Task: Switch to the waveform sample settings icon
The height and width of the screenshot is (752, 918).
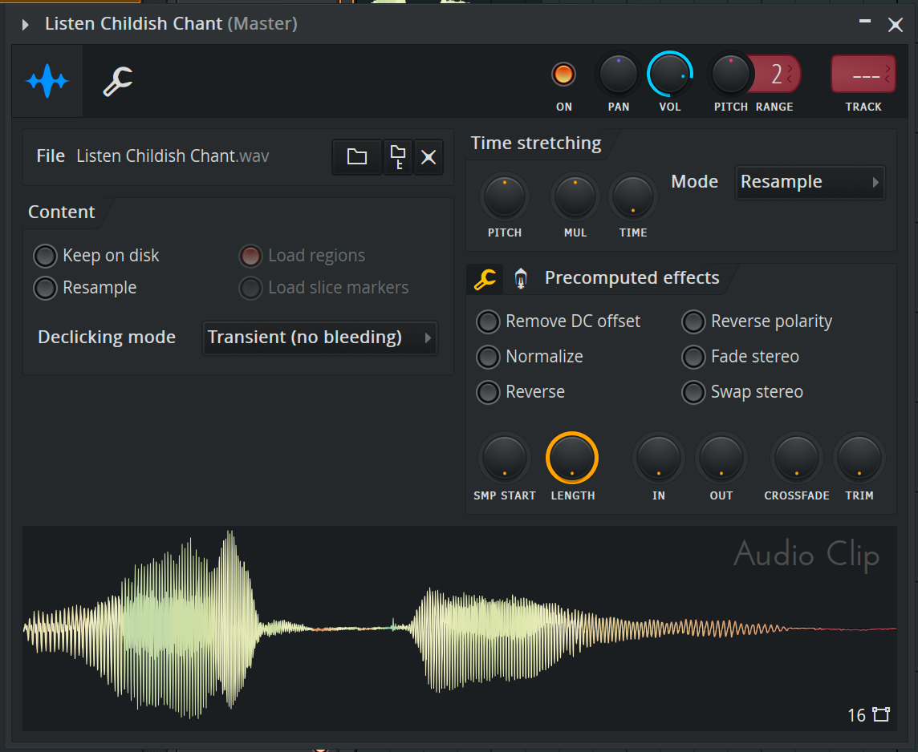Action: [47, 81]
